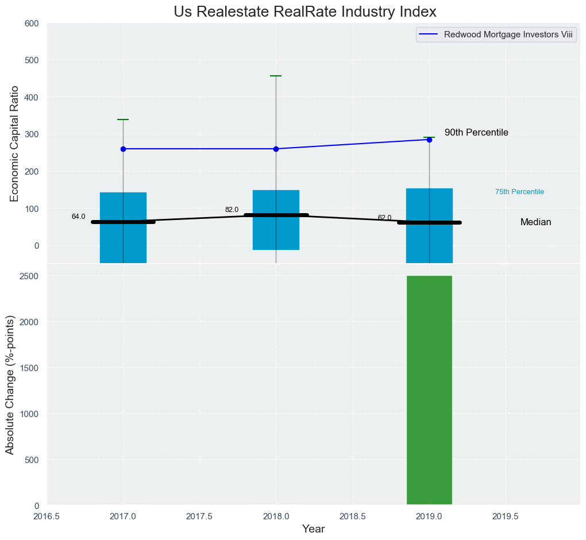Click the 2019 blue data point for Redwood
This screenshot has width=586, height=540.
[x=429, y=140]
